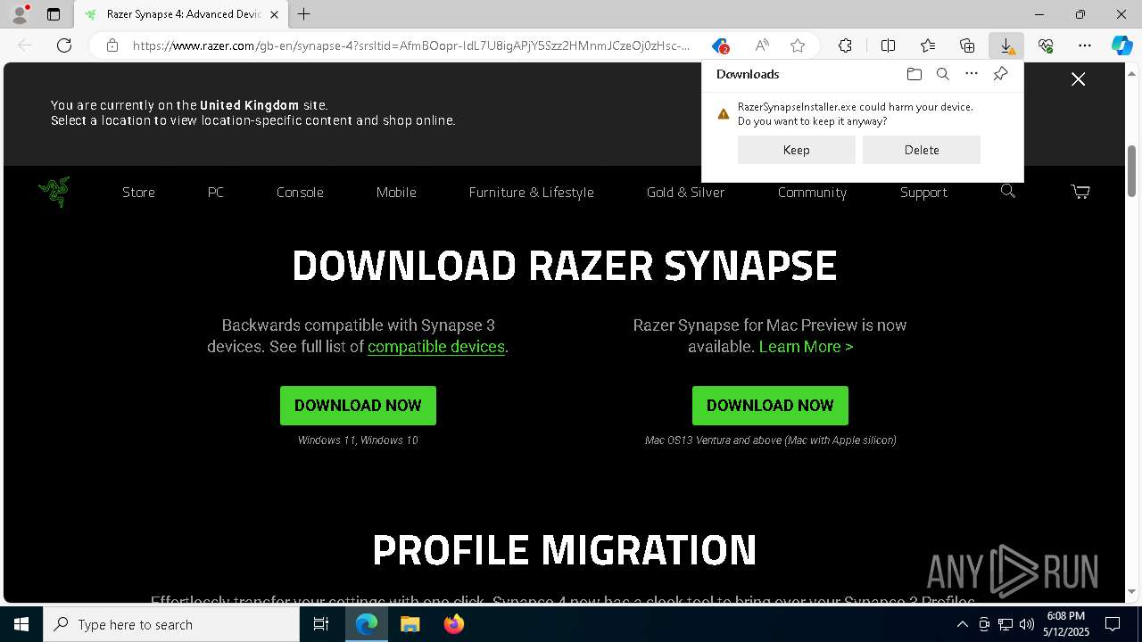Click the Razer logo icon

(54, 191)
